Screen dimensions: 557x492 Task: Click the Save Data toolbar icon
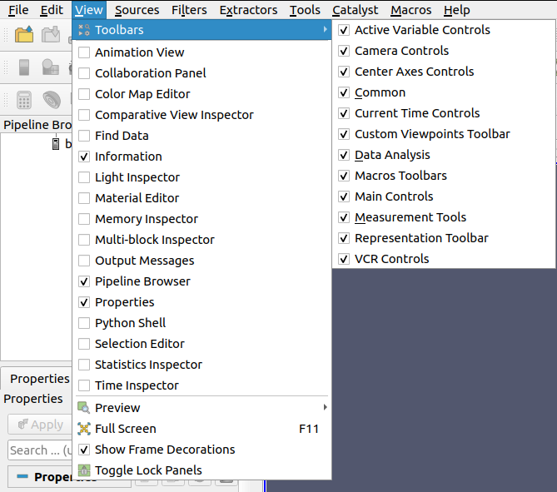pos(51,34)
